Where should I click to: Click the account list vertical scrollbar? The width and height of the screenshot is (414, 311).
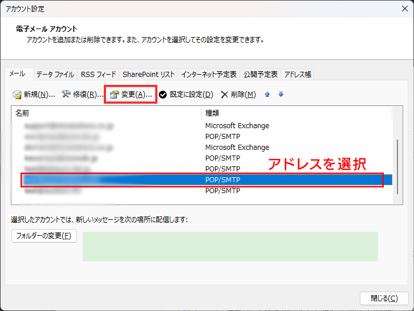(x=397, y=165)
